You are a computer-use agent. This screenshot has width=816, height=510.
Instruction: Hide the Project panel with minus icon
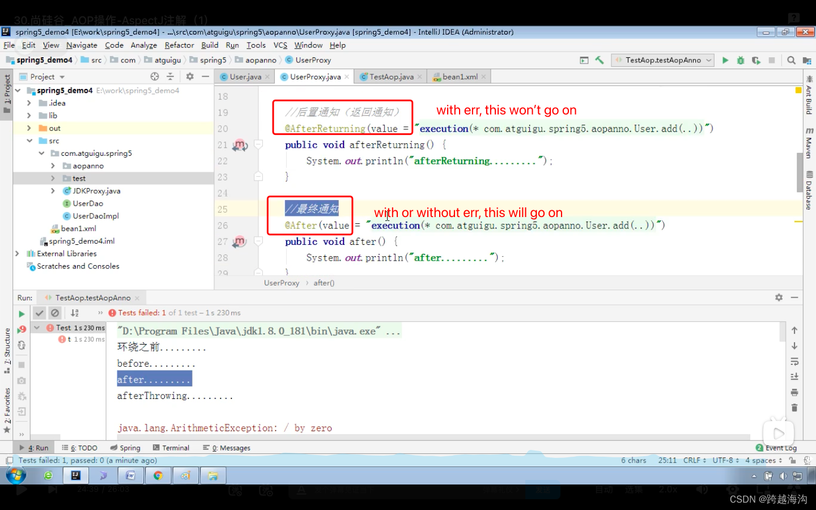(x=205, y=76)
